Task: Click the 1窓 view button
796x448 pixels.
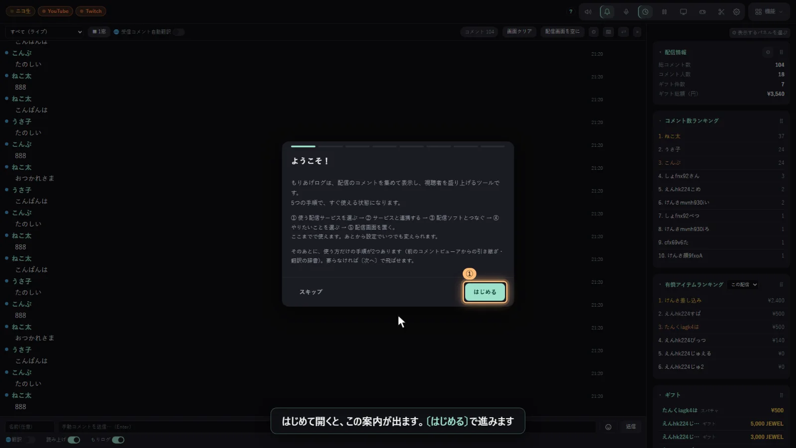Action: (x=99, y=32)
